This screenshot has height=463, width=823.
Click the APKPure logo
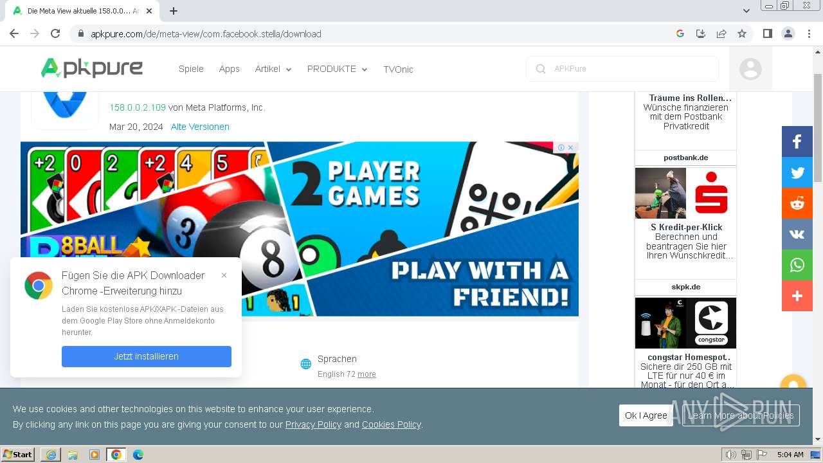(91, 68)
